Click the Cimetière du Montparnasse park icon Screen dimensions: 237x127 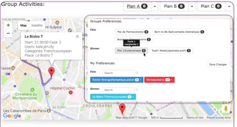(32, 90)
